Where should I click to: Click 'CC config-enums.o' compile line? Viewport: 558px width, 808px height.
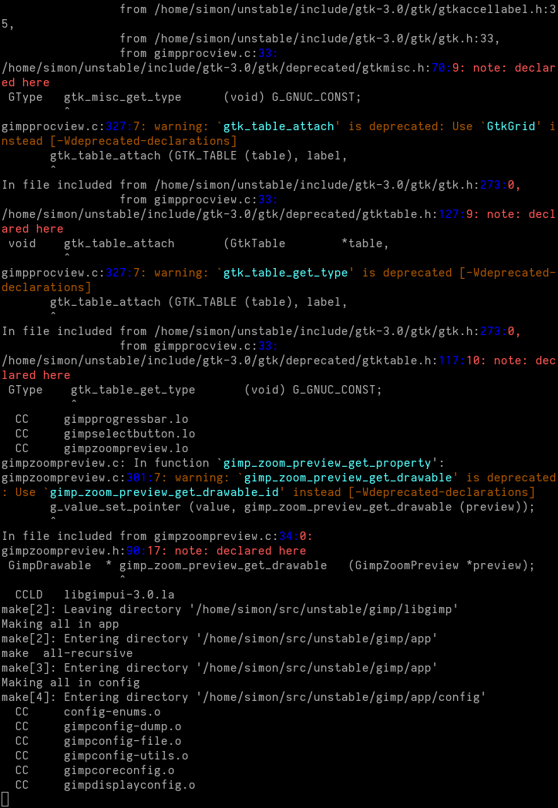click(88, 712)
